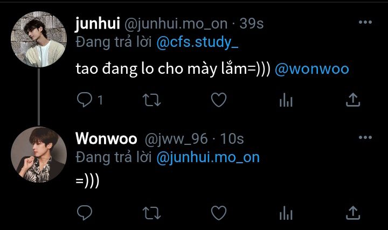Retweet Wonwoo's tweet
388x230 pixels.
(151, 213)
